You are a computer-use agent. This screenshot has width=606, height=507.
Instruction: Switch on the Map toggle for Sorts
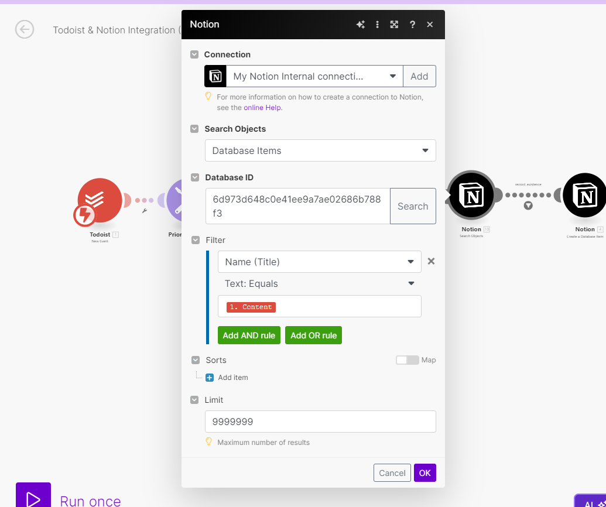click(408, 360)
